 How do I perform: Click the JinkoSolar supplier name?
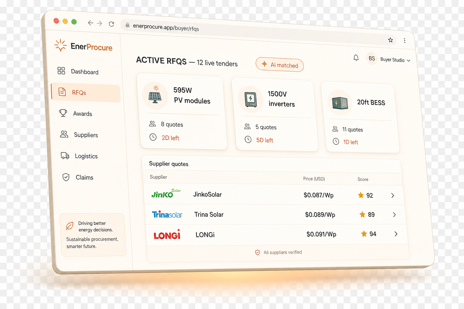(x=208, y=195)
